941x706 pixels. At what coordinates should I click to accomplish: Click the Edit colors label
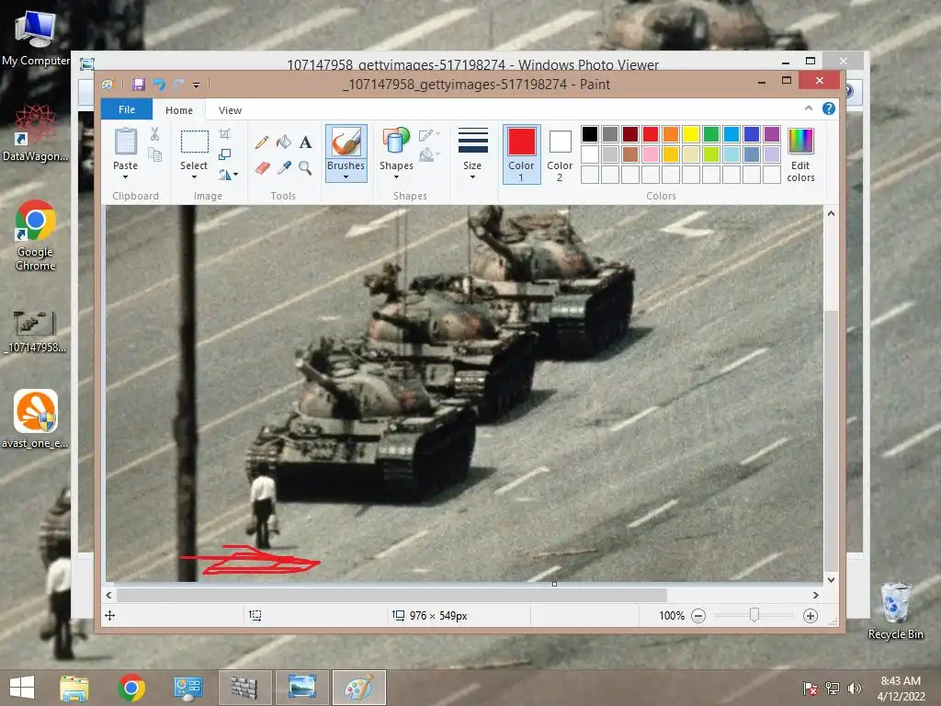[x=800, y=171]
